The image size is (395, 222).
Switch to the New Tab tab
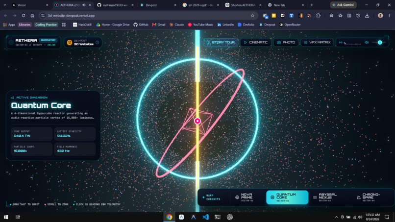pos(286,5)
